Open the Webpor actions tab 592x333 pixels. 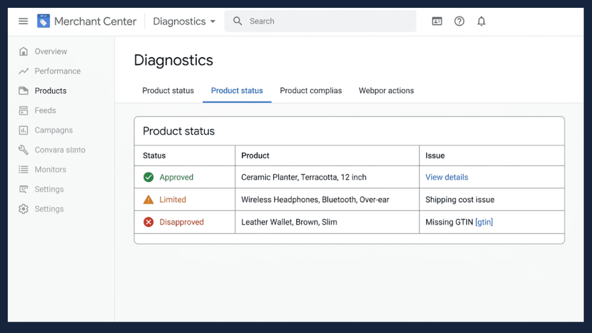point(386,91)
